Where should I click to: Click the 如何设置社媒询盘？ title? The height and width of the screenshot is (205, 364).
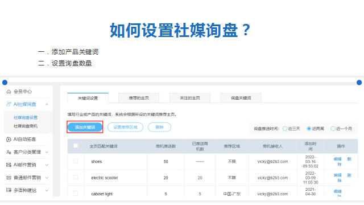(180, 30)
